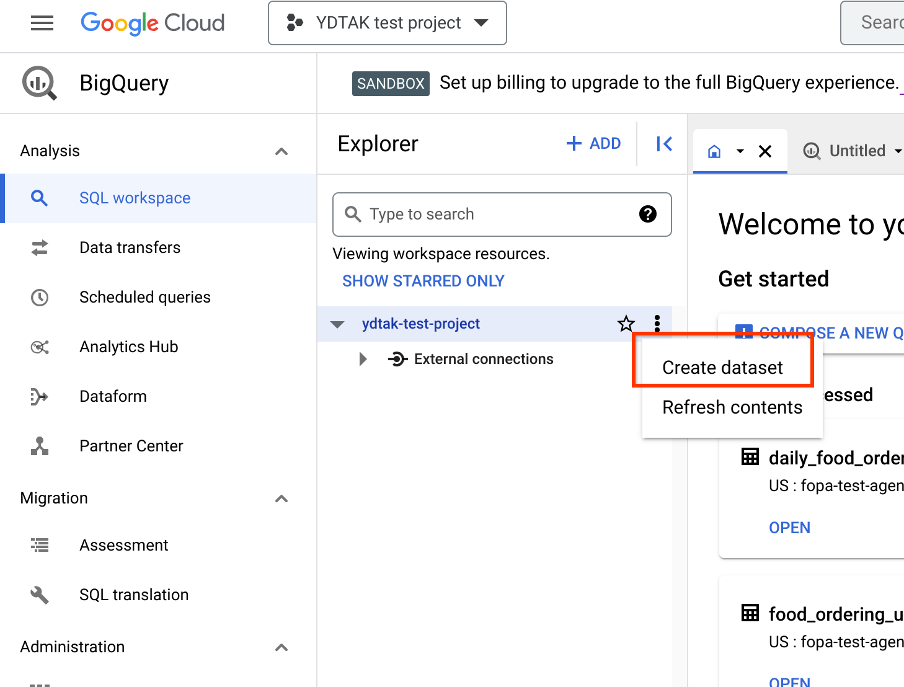The width and height of the screenshot is (904, 687).
Task: Click the food_ordering table icon
Action: click(750, 613)
